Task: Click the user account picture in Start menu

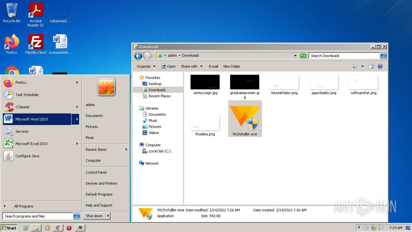Action: pyautogui.click(x=106, y=87)
